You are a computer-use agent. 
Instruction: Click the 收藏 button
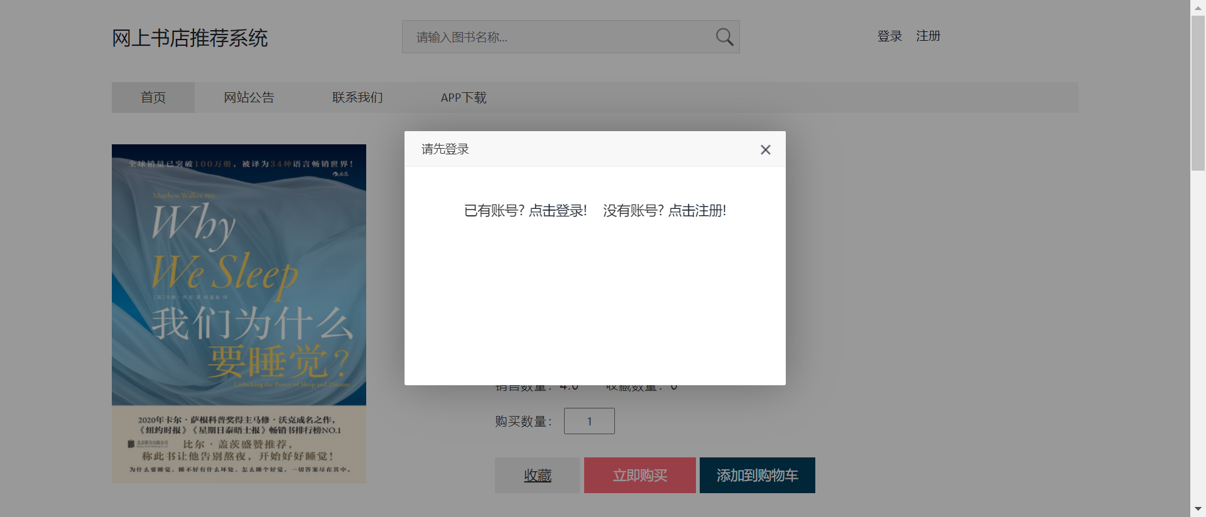click(537, 476)
